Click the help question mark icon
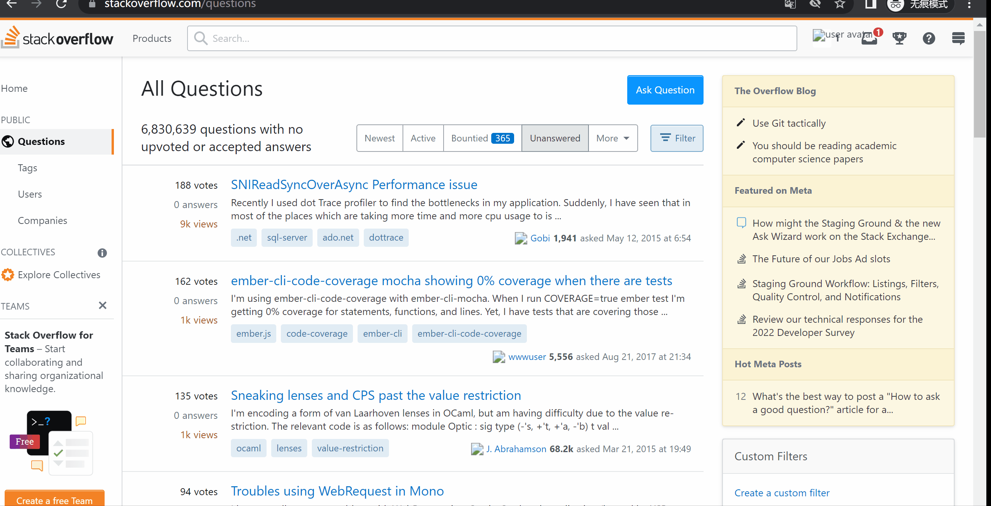 click(x=929, y=38)
